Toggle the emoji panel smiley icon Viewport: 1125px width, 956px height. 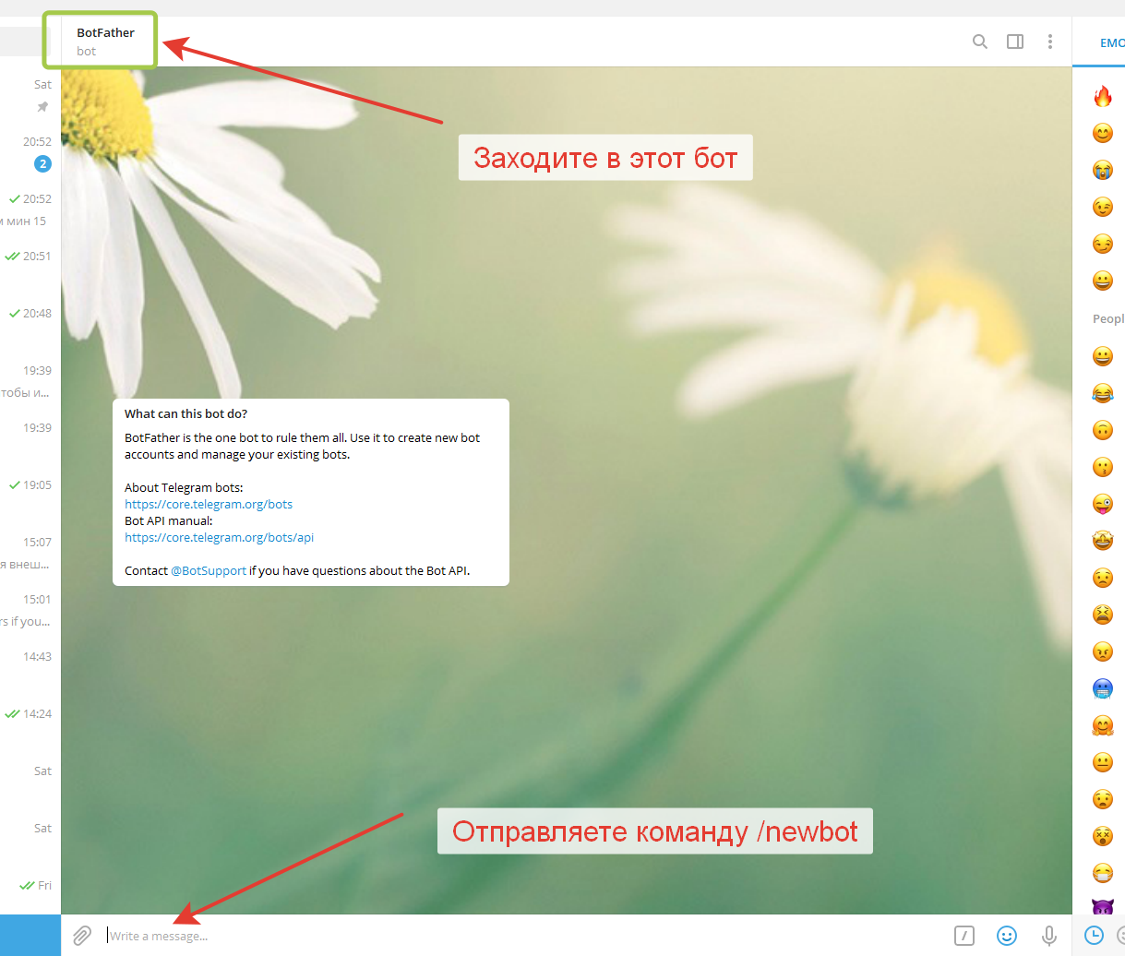pos(1007,936)
